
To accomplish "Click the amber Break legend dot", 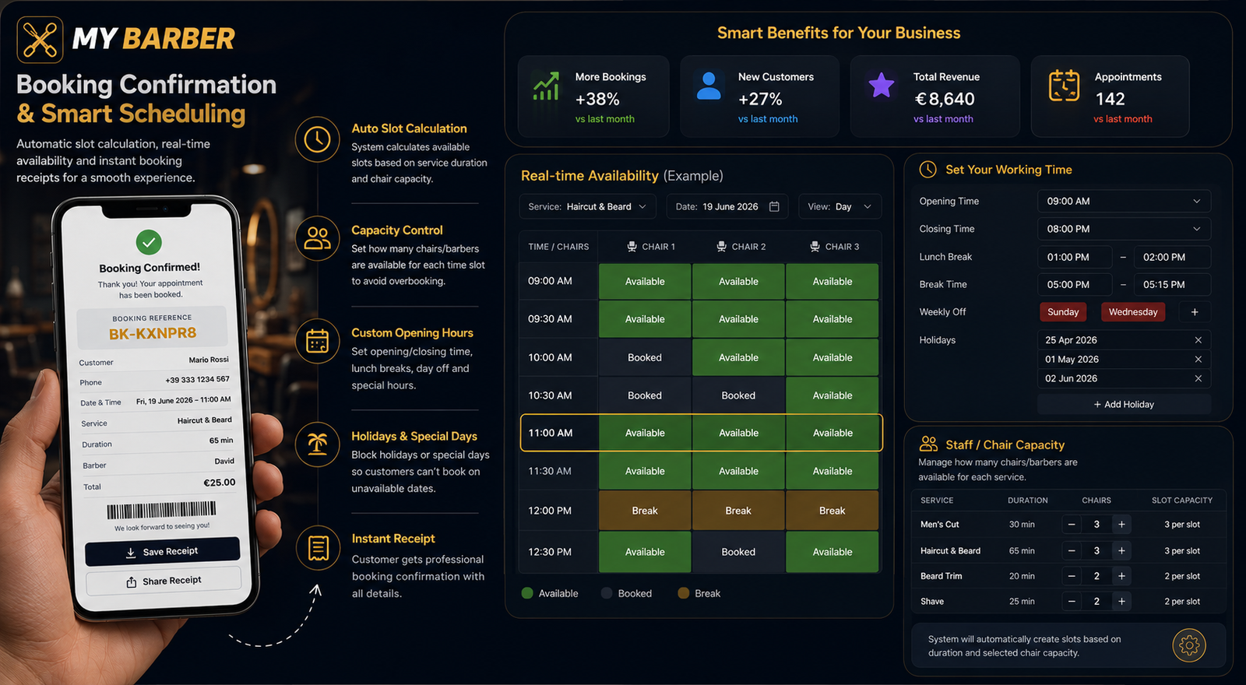I will (684, 593).
